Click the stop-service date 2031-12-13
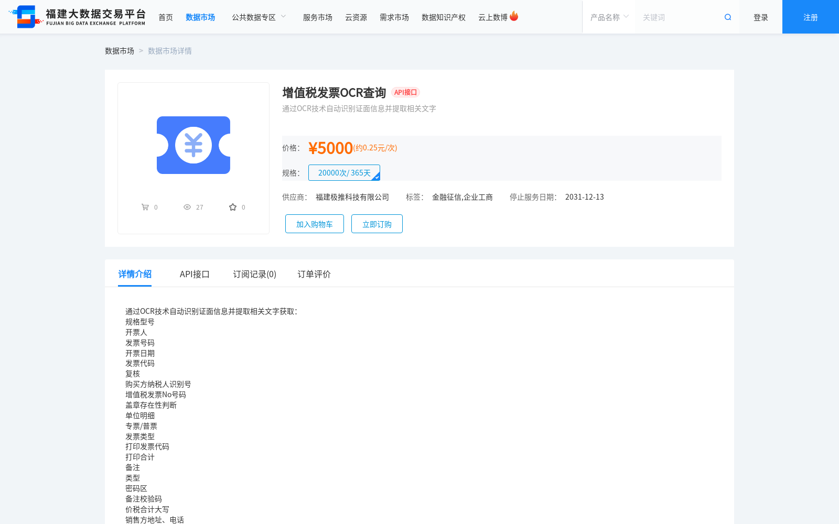The width and height of the screenshot is (839, 524). [585, 197]
